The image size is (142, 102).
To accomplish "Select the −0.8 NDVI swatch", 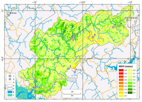I will [121, 73].
